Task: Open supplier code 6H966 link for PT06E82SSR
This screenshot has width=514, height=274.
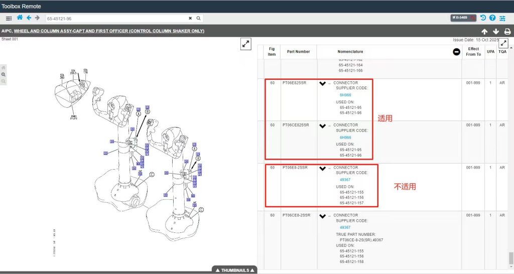Action: pyautogui.click(x=345, y=95)
